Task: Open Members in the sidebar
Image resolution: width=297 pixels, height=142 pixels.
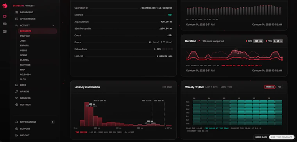Action: coord(25,98)
